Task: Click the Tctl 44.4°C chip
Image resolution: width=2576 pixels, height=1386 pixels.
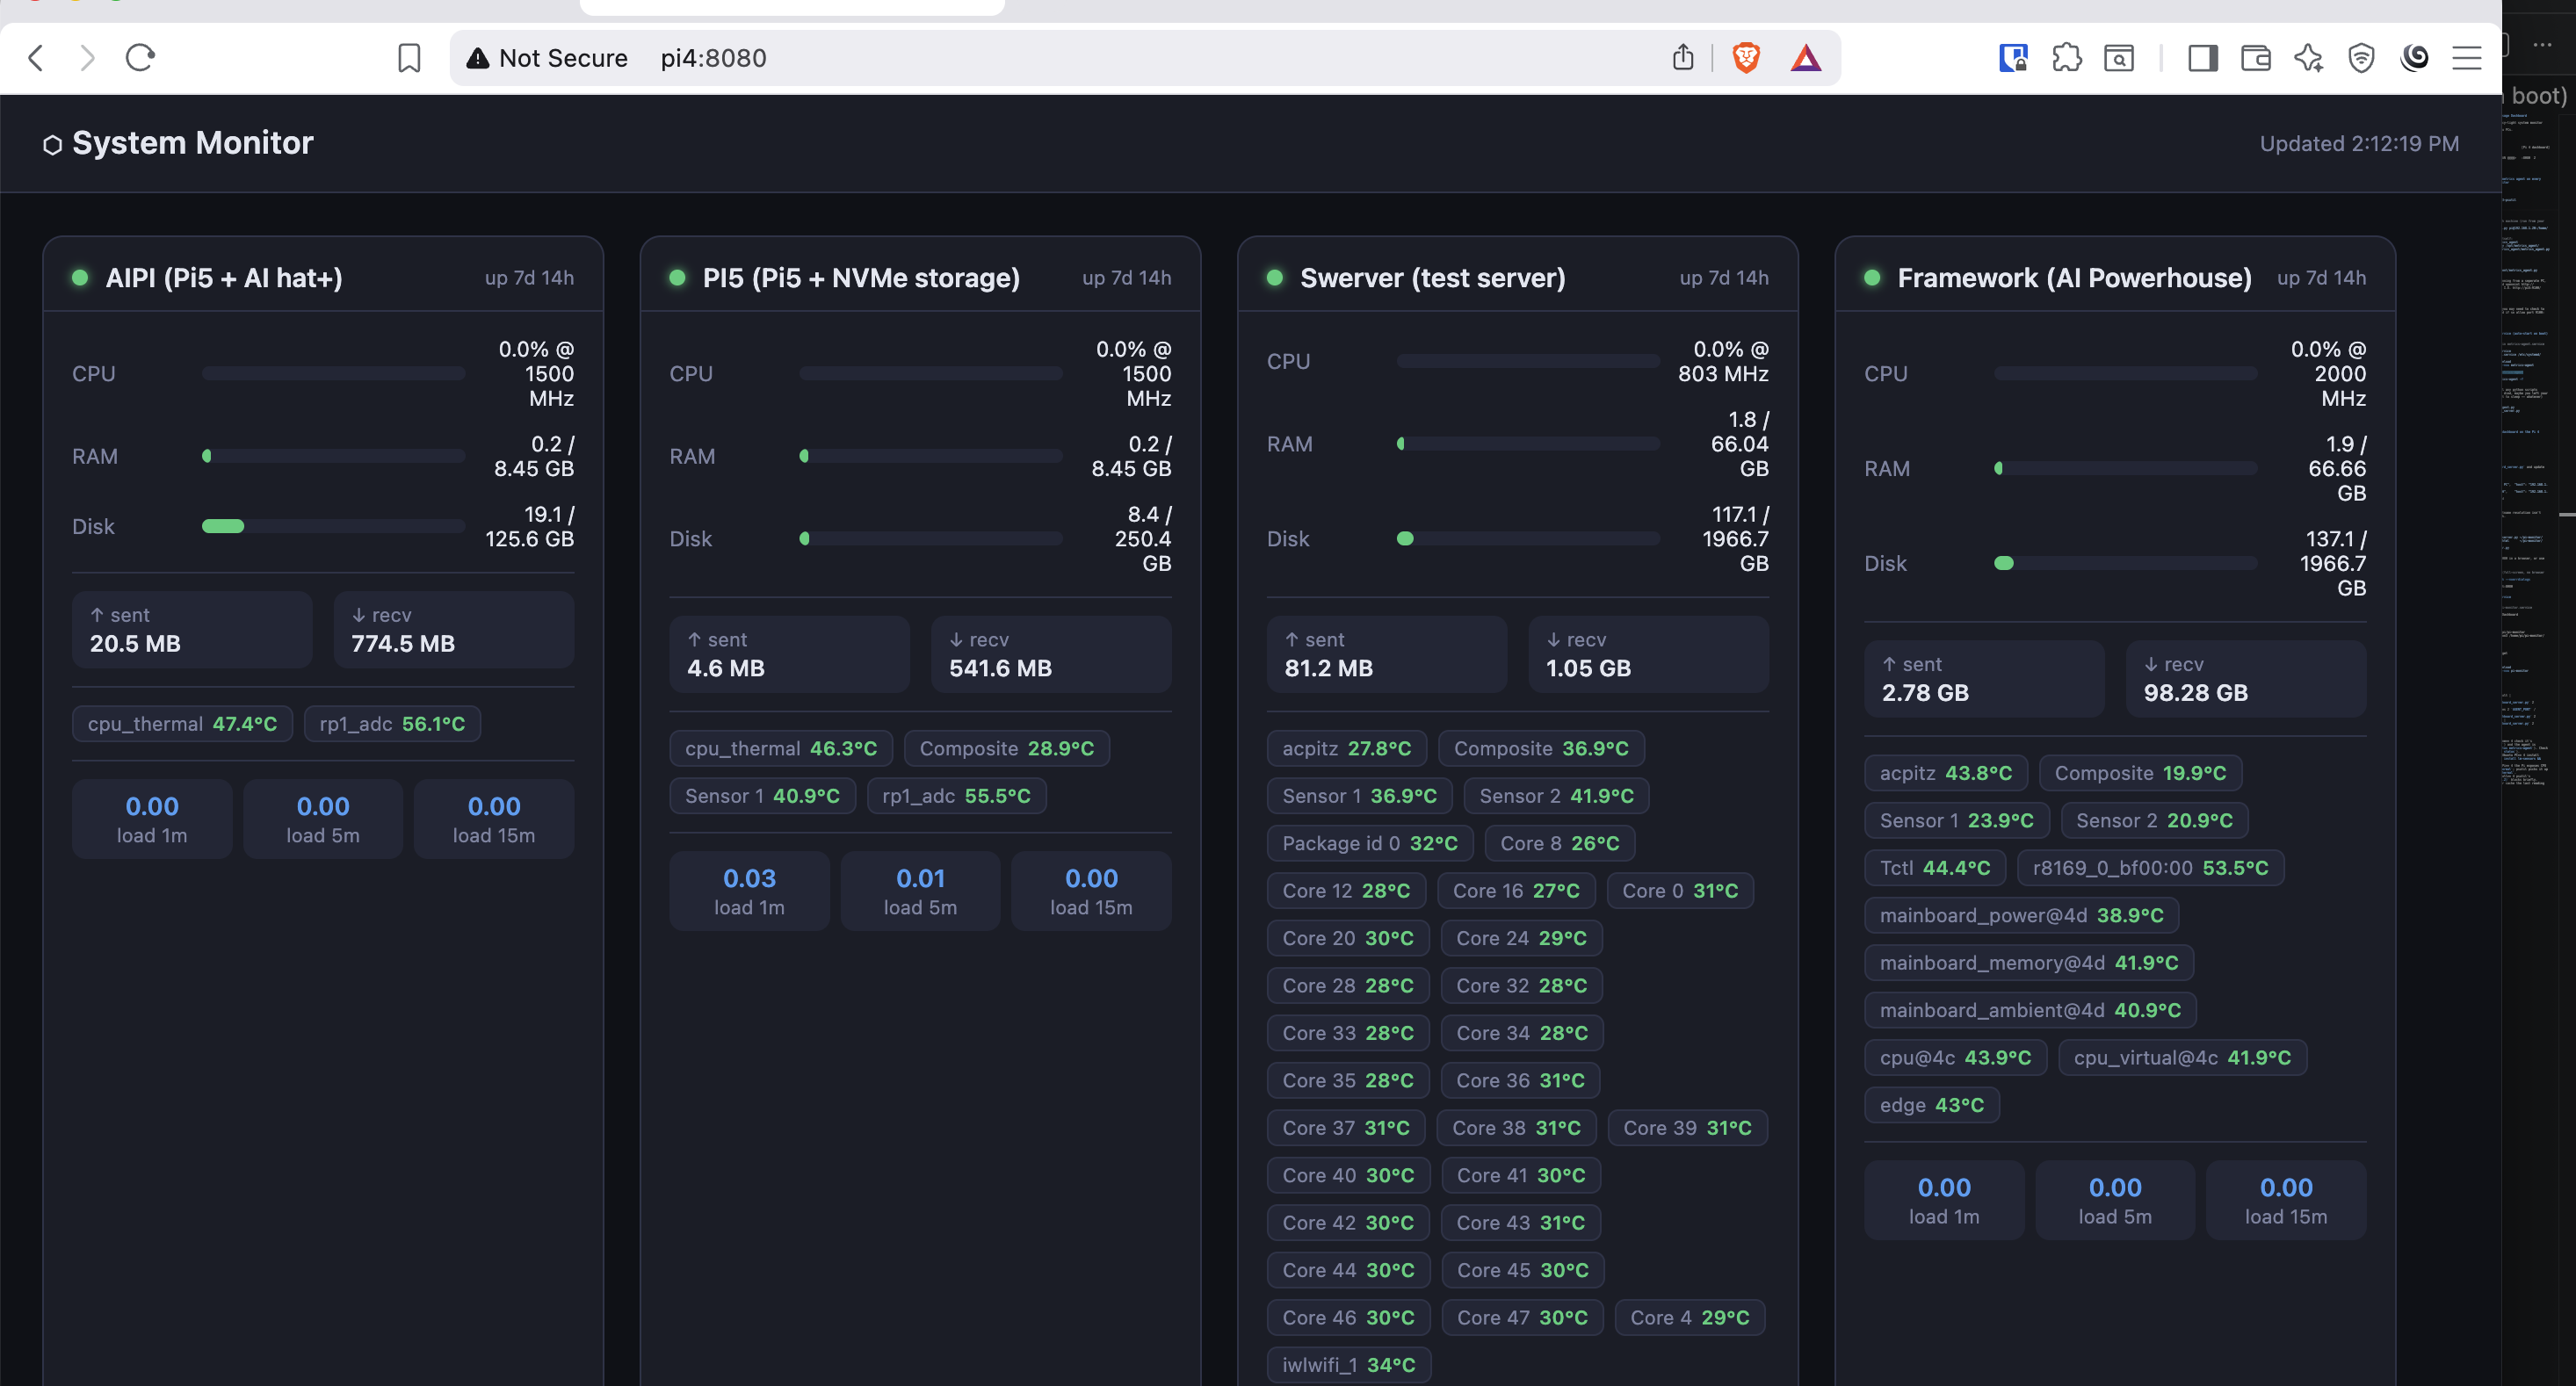Action: 1935,868
